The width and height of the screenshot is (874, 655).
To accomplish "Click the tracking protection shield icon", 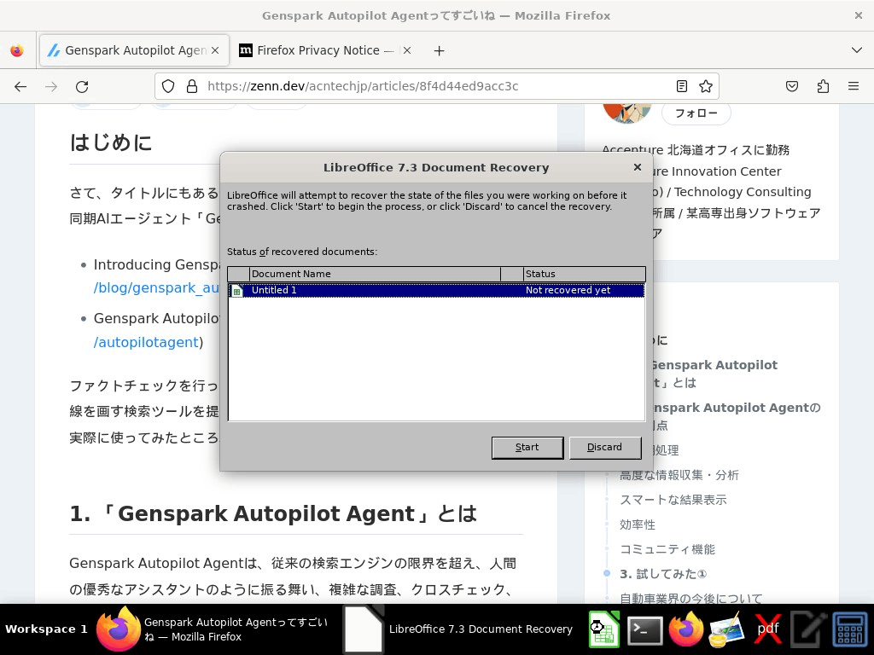I will pos(168,86).
